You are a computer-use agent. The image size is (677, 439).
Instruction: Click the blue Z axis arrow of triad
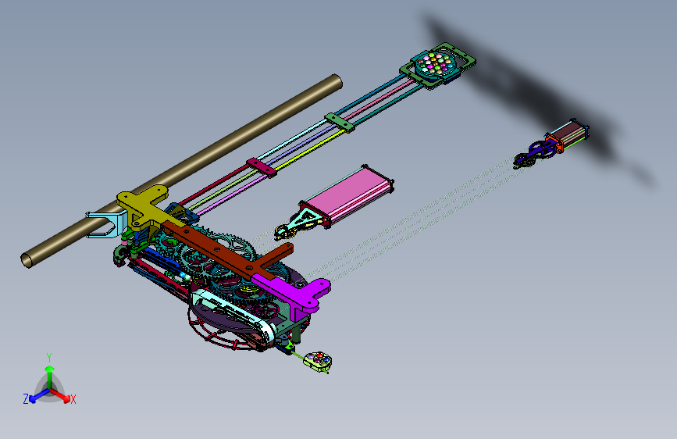38,396
